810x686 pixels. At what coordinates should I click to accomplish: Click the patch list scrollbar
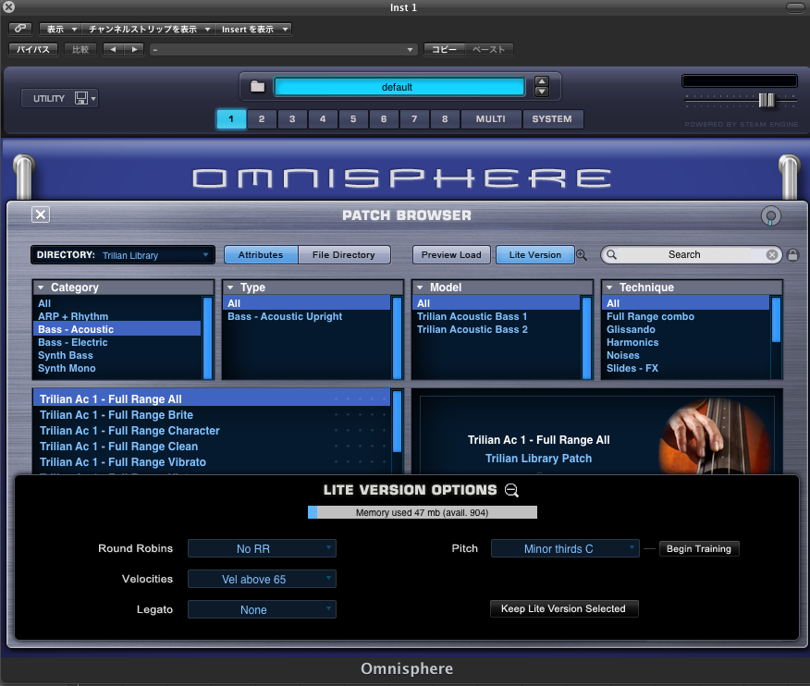pos(398,422)
